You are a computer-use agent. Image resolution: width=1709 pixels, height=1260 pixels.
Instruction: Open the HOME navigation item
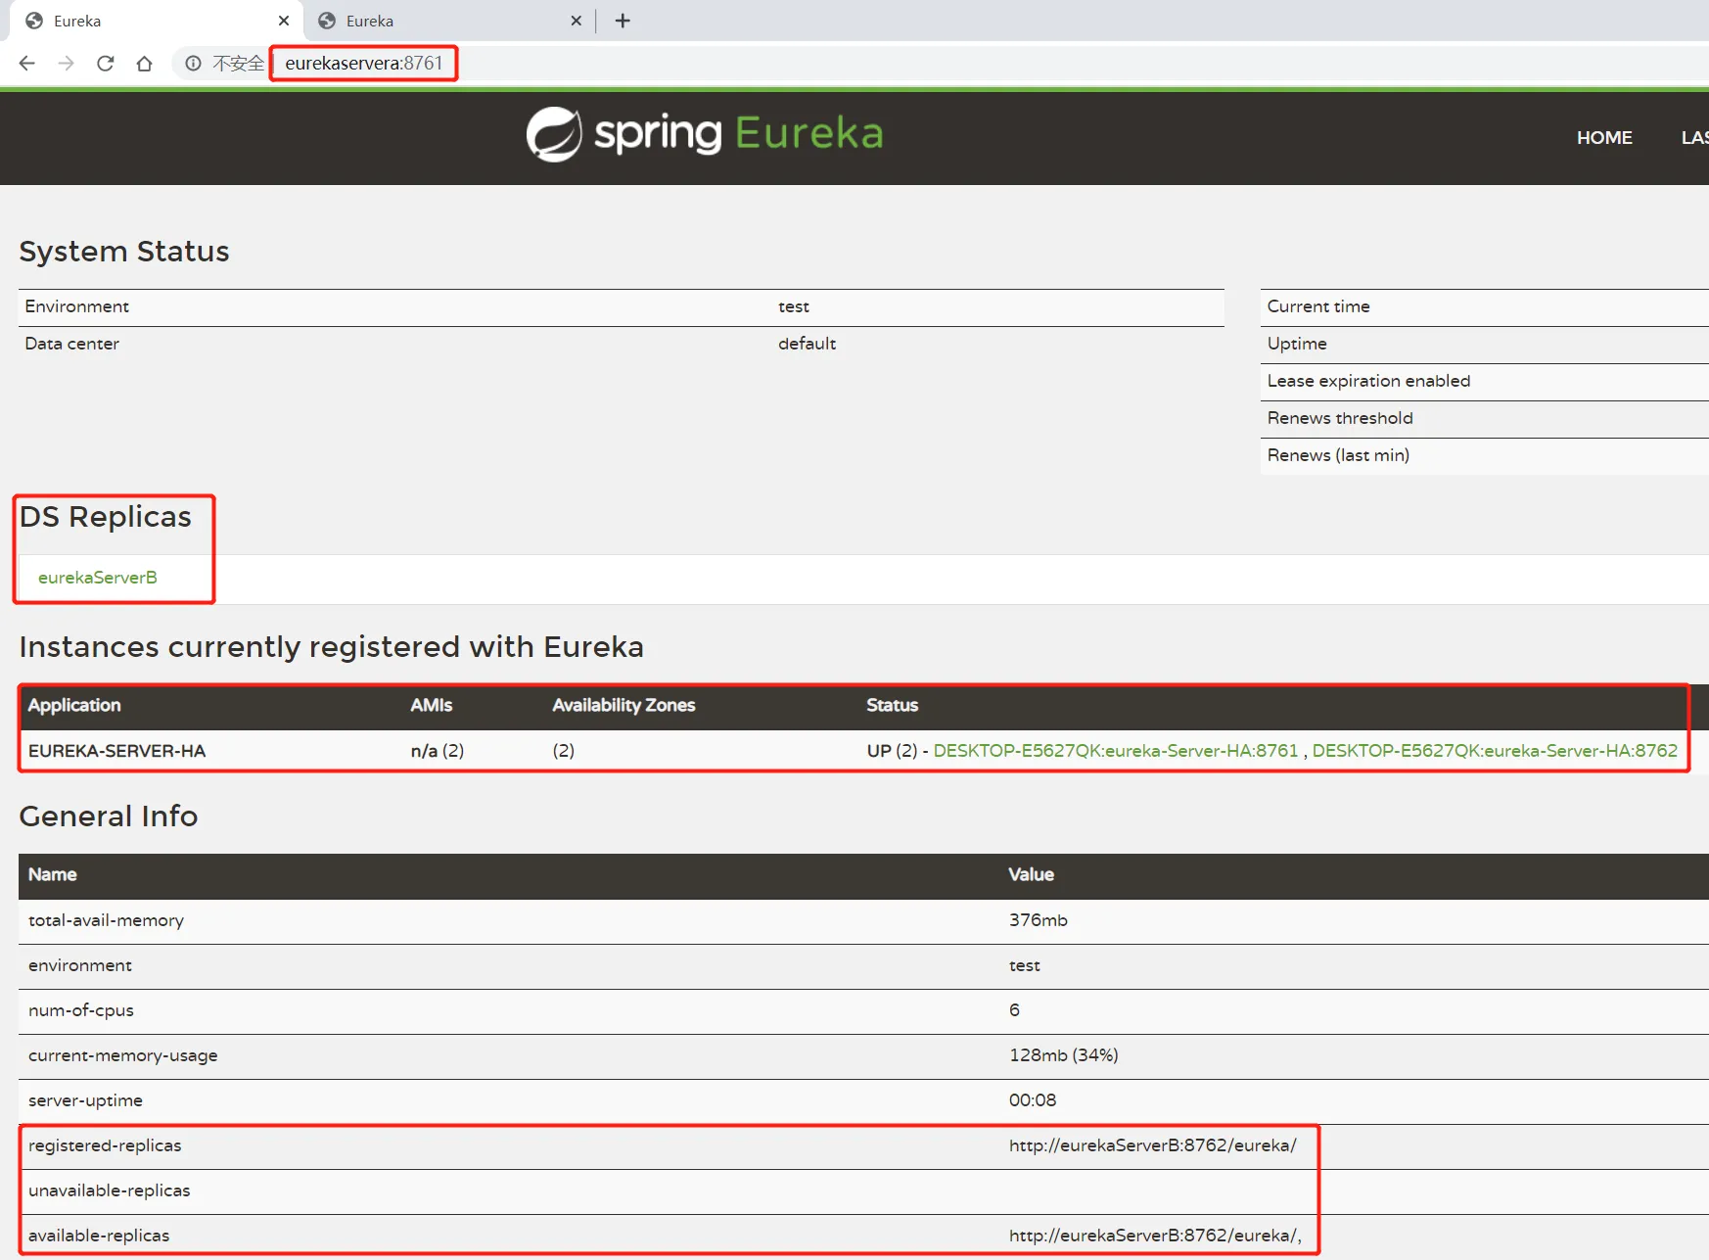pos(1603,138)
